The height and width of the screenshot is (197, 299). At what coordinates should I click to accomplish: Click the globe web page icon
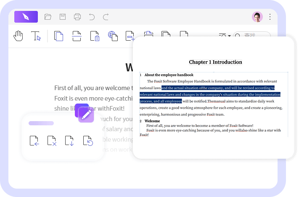[112, 36]
